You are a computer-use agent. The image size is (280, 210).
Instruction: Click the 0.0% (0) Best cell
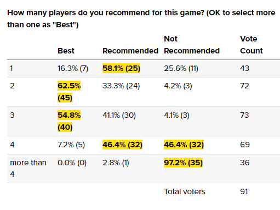(x=72, y=163)
